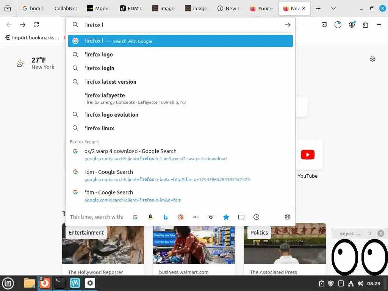Submit the search with the go arrow

(287, 25)
